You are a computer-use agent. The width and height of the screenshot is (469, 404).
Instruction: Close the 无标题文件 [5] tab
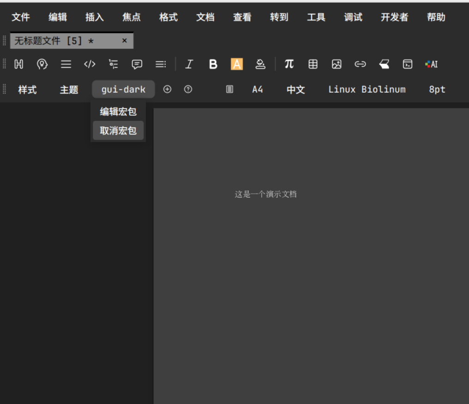point(124,41)
